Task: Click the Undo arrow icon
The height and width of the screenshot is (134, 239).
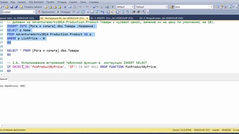Action: coord(80,7)
